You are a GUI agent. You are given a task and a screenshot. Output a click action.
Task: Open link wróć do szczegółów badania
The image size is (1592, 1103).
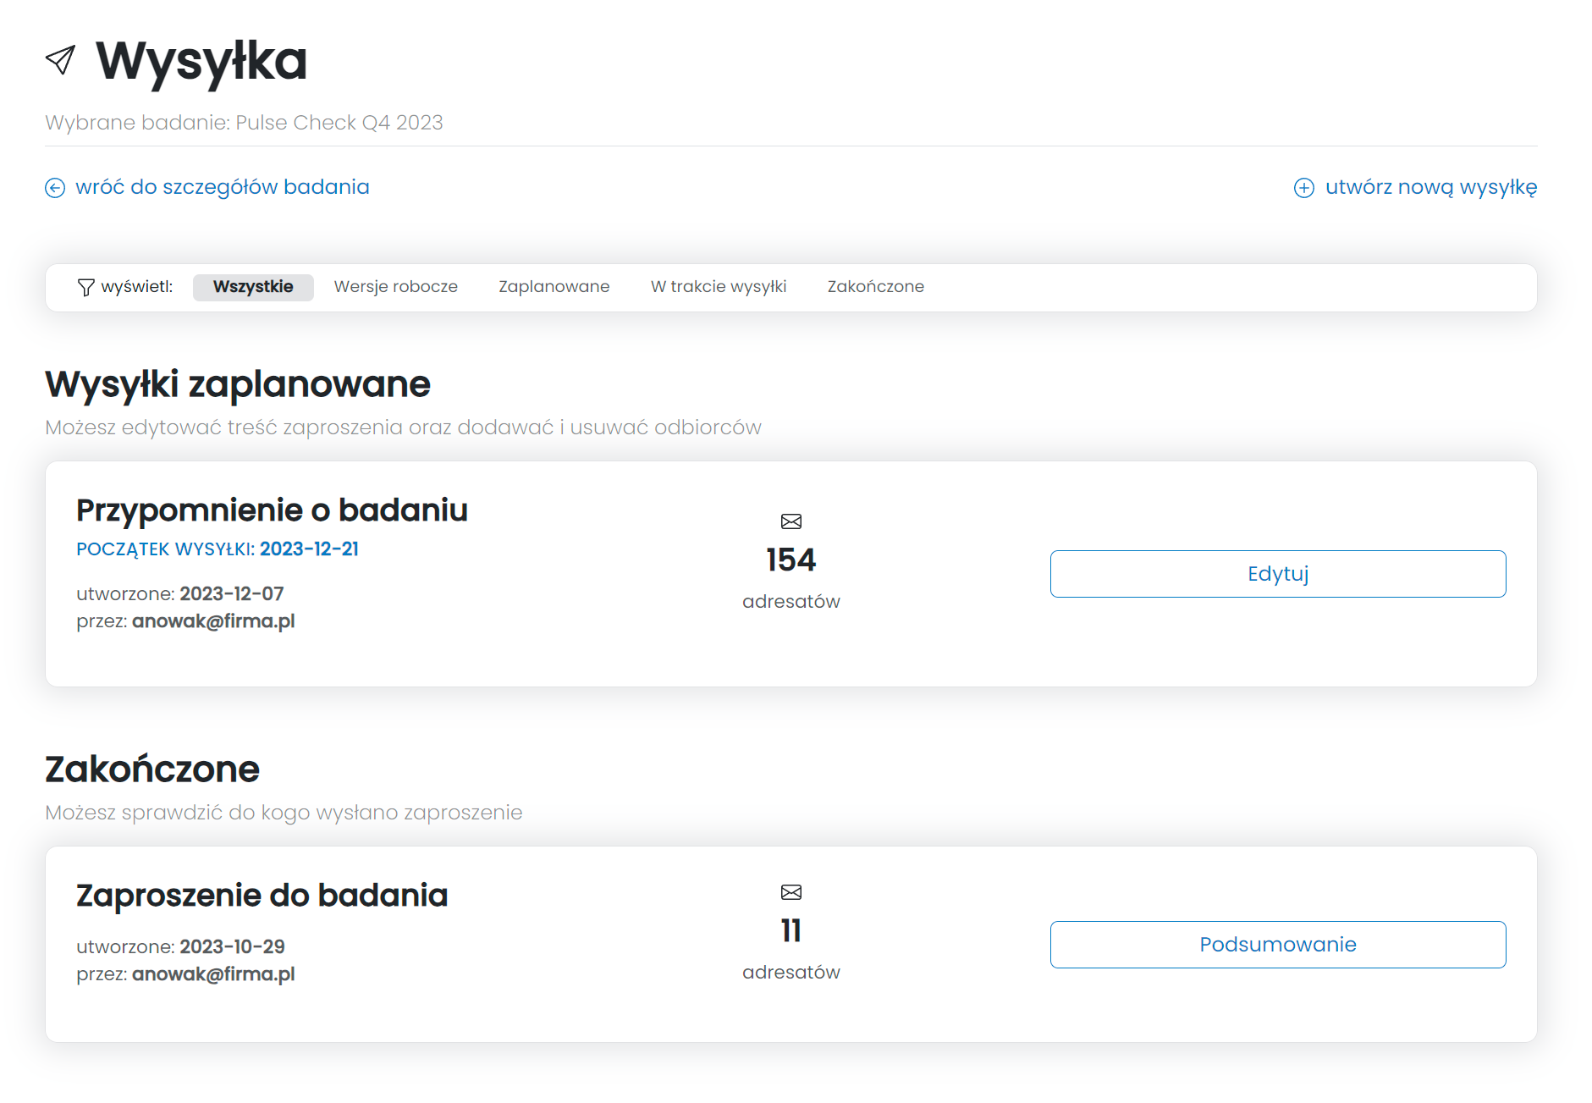tap(223, 187)
